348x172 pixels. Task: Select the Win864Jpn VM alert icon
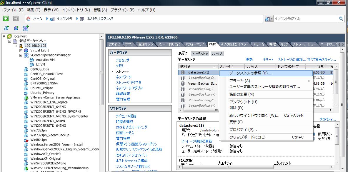(26, 140)
